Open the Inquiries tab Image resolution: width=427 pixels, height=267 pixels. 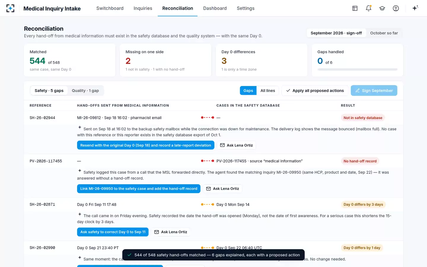pos(143,8)
